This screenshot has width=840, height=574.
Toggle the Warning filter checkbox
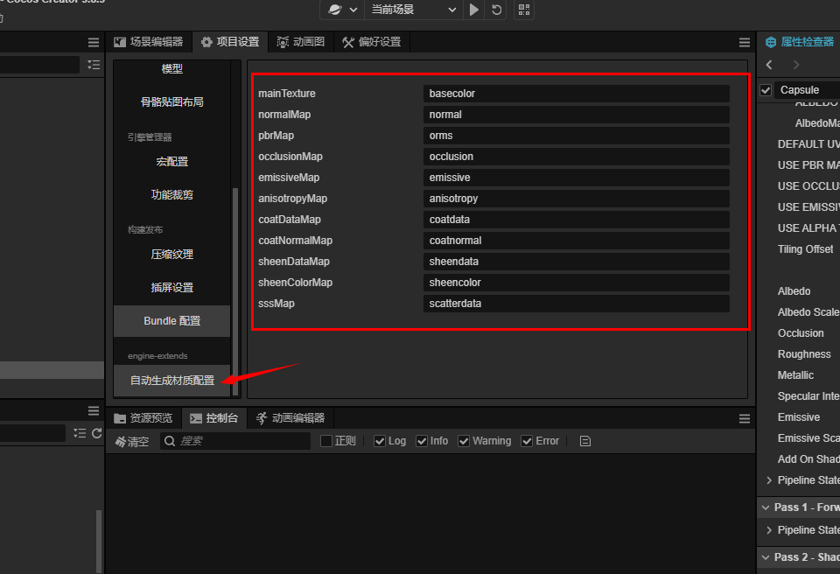[464, 440]
